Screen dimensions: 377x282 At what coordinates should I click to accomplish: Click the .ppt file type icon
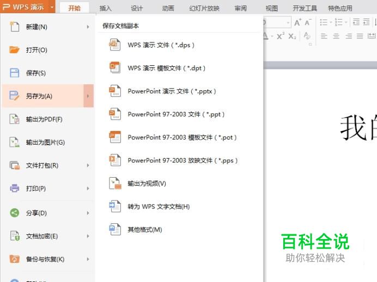[115, 114]
